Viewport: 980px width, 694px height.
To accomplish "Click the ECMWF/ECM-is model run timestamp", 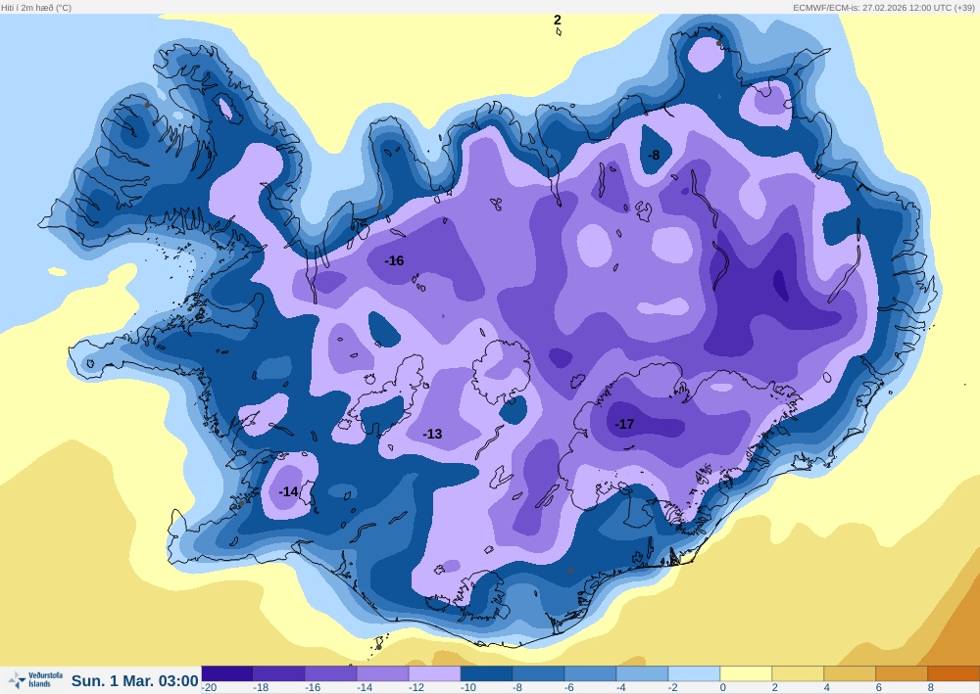I will (884, 8).
